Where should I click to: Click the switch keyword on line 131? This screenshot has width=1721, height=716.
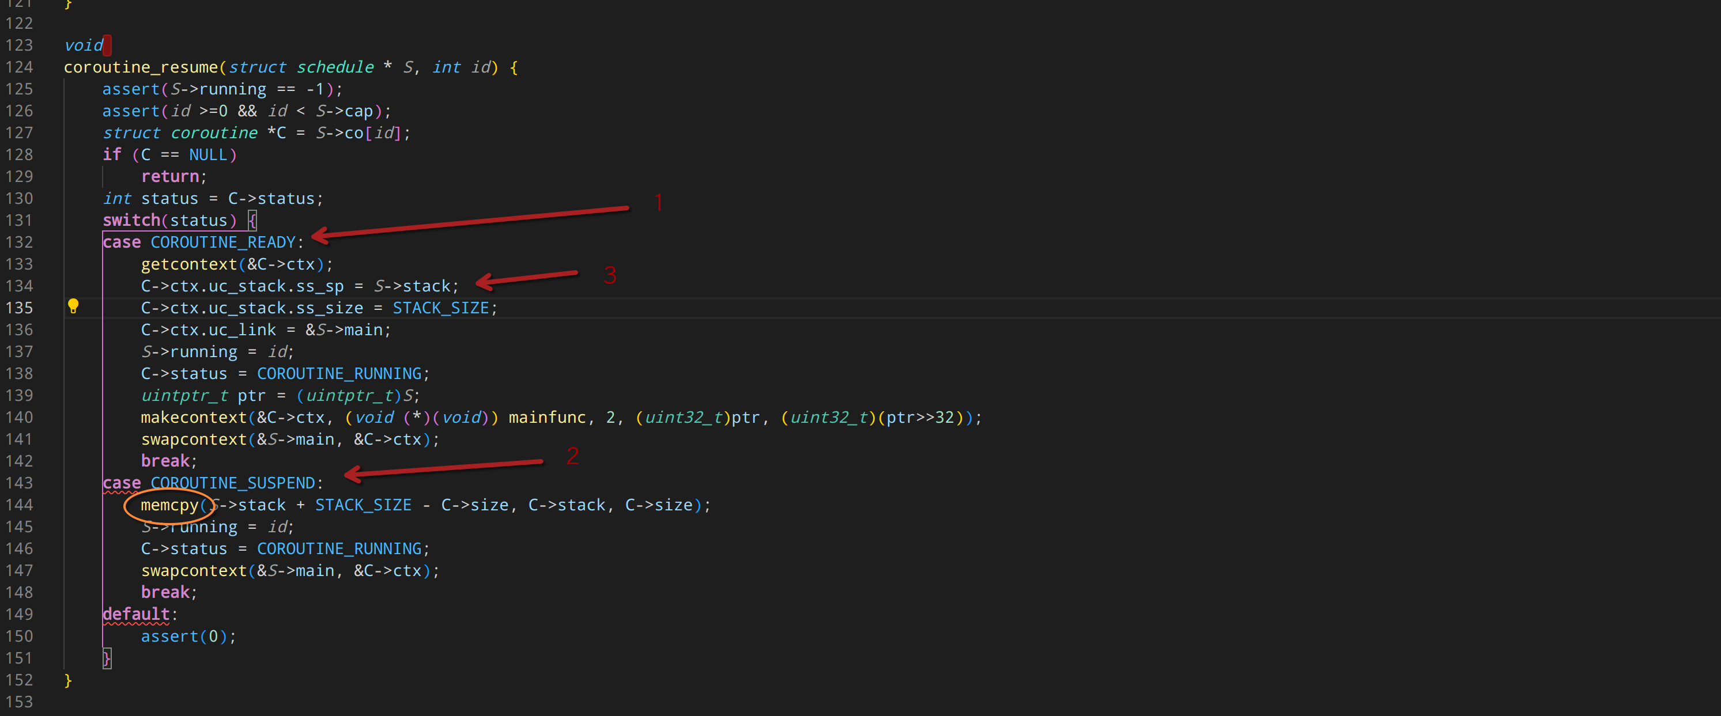[131, 221]
